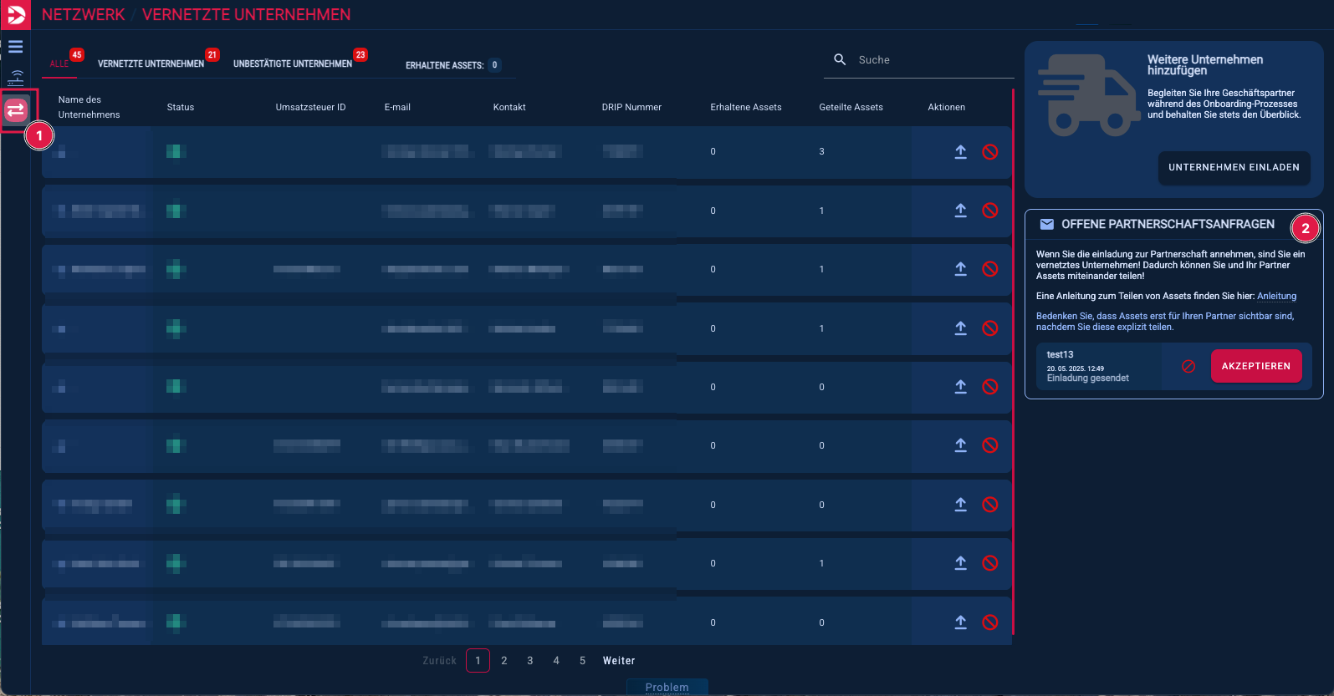Click red block icon in last row
Screen dimensions: 1334x696
click(x=989, y=622)
